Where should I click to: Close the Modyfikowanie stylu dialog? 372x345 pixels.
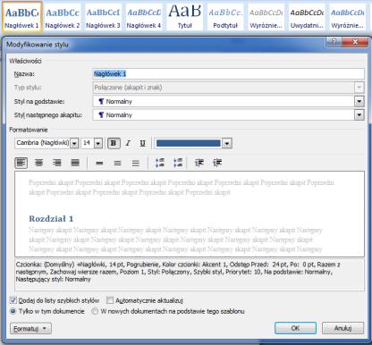coord(355,42)
